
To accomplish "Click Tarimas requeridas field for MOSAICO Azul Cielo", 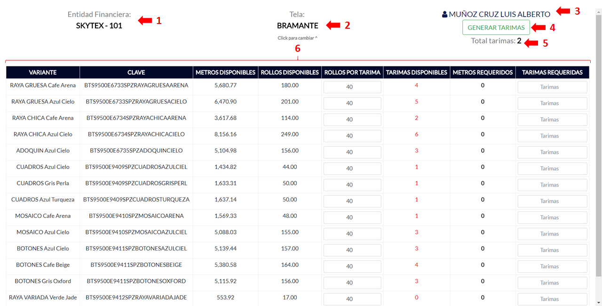I will [552, 234].
